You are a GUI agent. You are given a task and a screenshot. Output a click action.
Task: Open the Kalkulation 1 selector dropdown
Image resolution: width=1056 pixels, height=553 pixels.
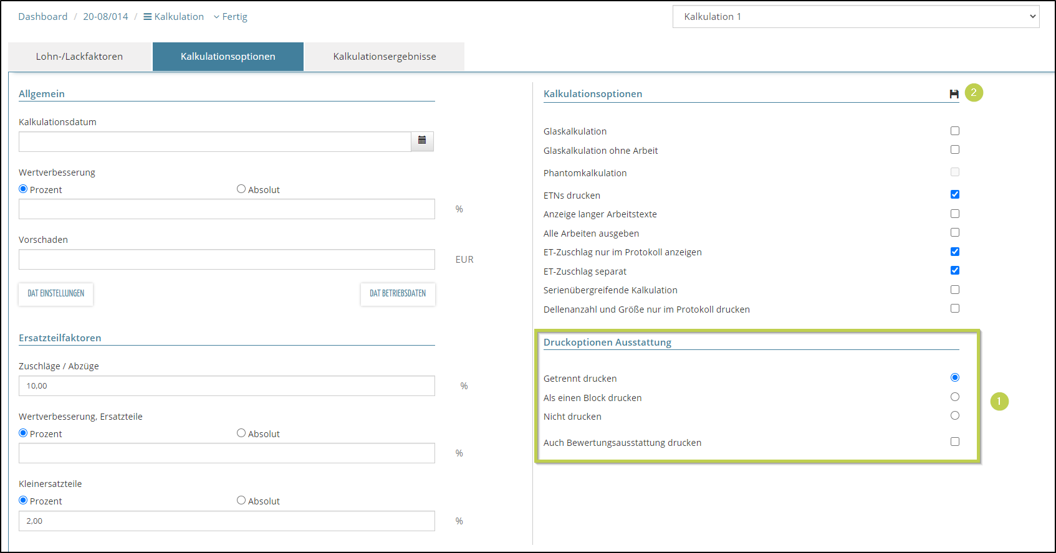point(855,17)
